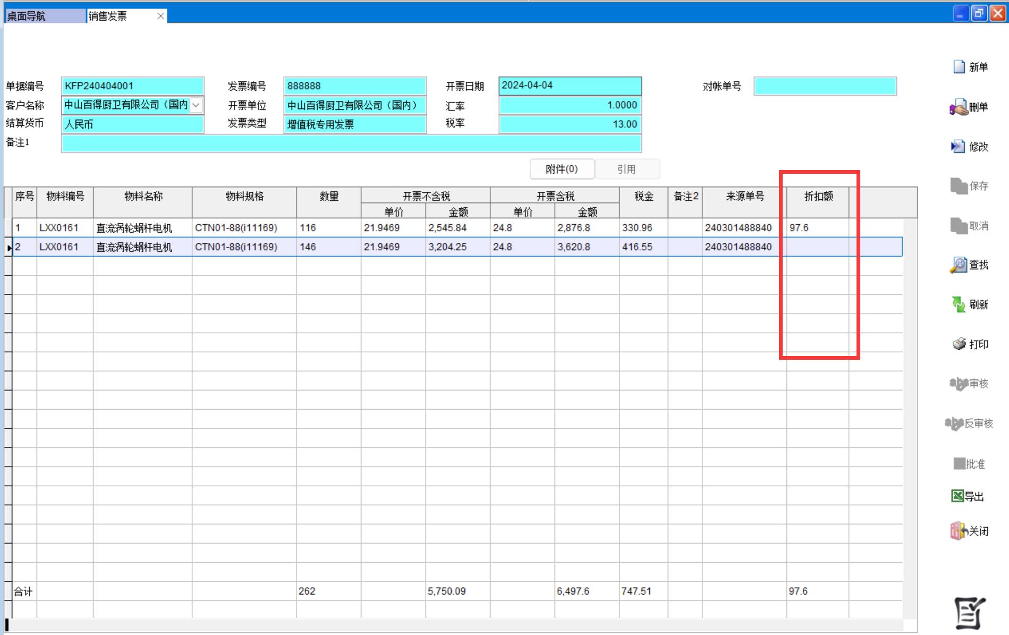Switch to 桌面导航 tab
This screenshot has height=635, width=1009.
coord(45,16)
